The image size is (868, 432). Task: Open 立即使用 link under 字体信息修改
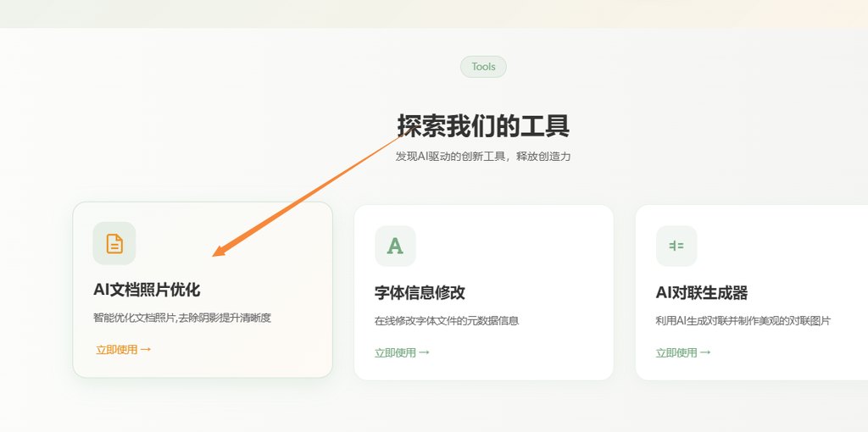[x=402, y=352]
